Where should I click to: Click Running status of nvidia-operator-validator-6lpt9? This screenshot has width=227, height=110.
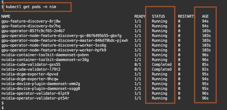click(x=159, y=93)
